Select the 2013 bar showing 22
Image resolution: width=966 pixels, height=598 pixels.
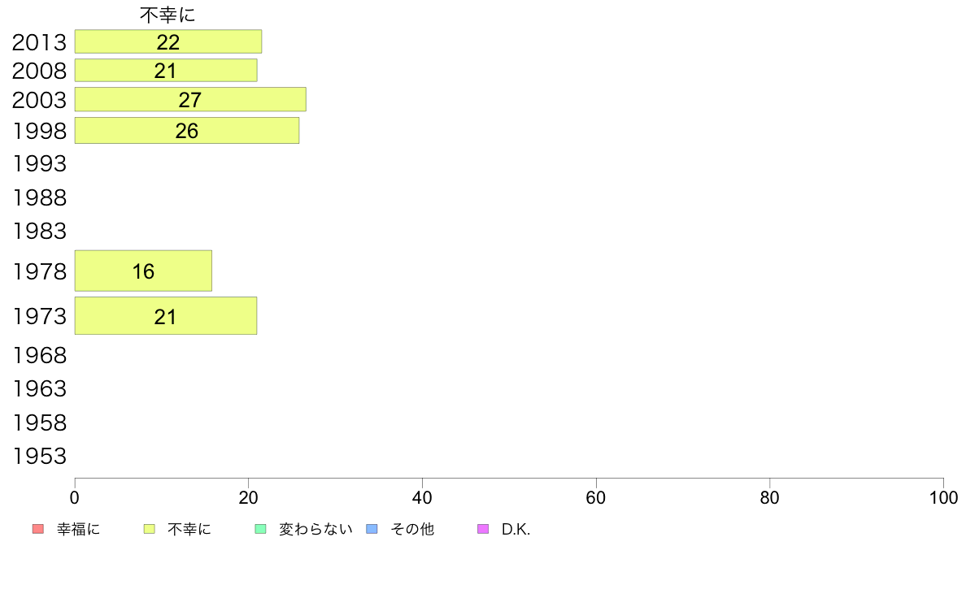(168, 41)
